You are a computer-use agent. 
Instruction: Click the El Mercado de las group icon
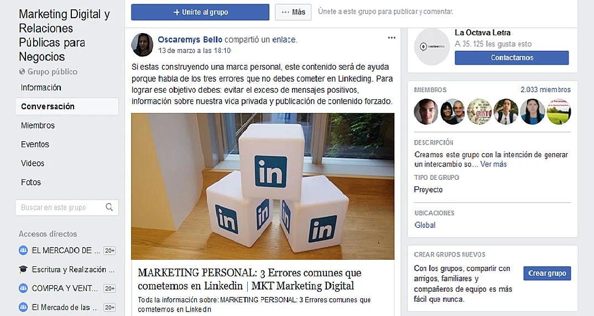tap(23, 307)
